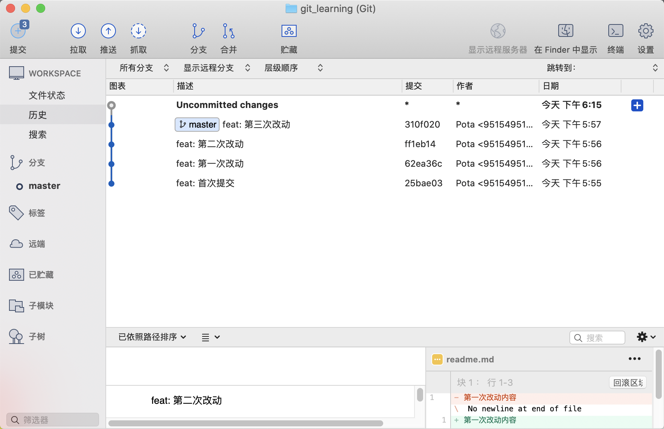Click the sidebar branches (分支) icon
Image resolution: width=664 pixels, height=429 pixels.
tap(16, 163)
